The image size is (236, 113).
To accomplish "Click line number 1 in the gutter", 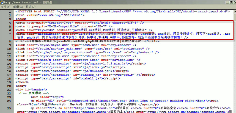I will pos(10,12).
